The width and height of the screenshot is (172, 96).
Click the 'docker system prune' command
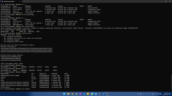[24, 33]
